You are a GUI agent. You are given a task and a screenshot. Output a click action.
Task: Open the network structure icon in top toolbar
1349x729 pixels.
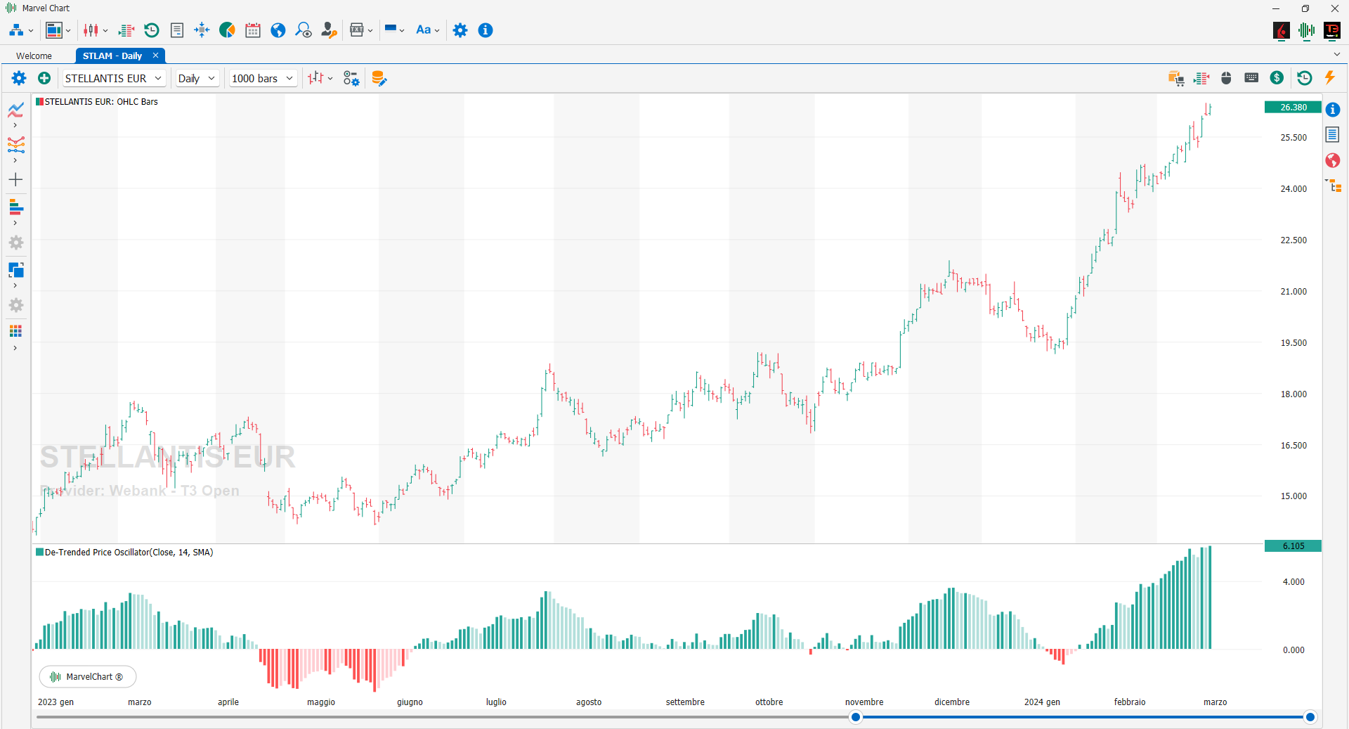point(16,30)
